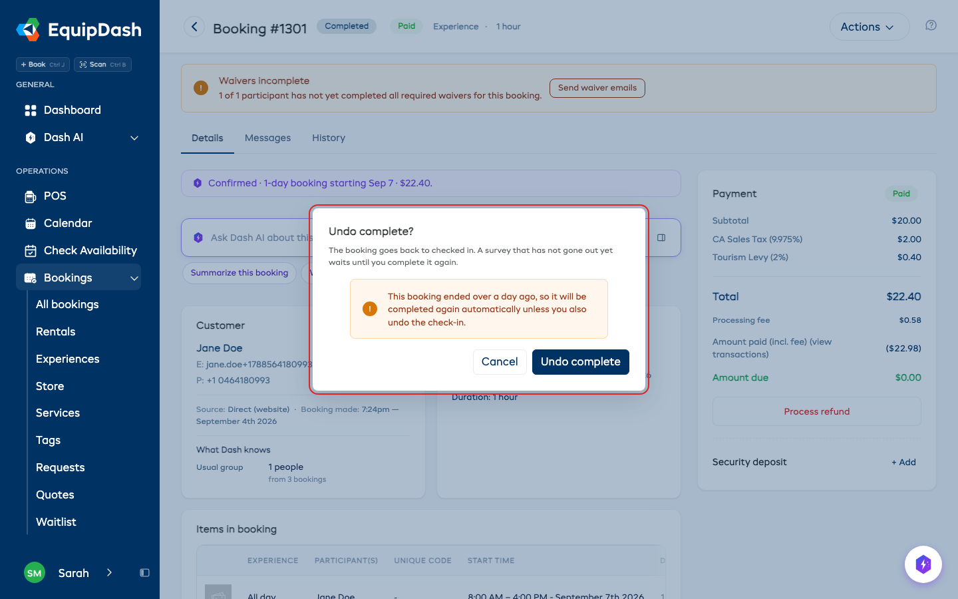Open customer Jane Doe link
Screen dimensions: 958x599
220,348
